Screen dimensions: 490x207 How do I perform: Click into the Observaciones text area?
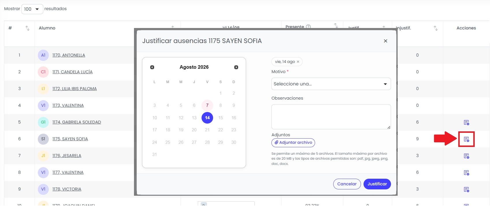331,117
